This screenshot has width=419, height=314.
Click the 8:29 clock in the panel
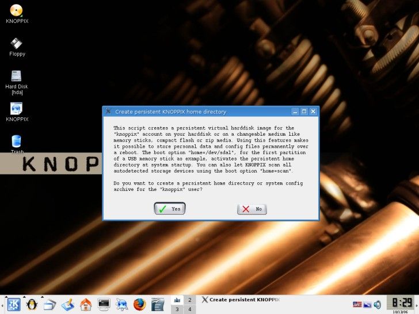(402, 302)
